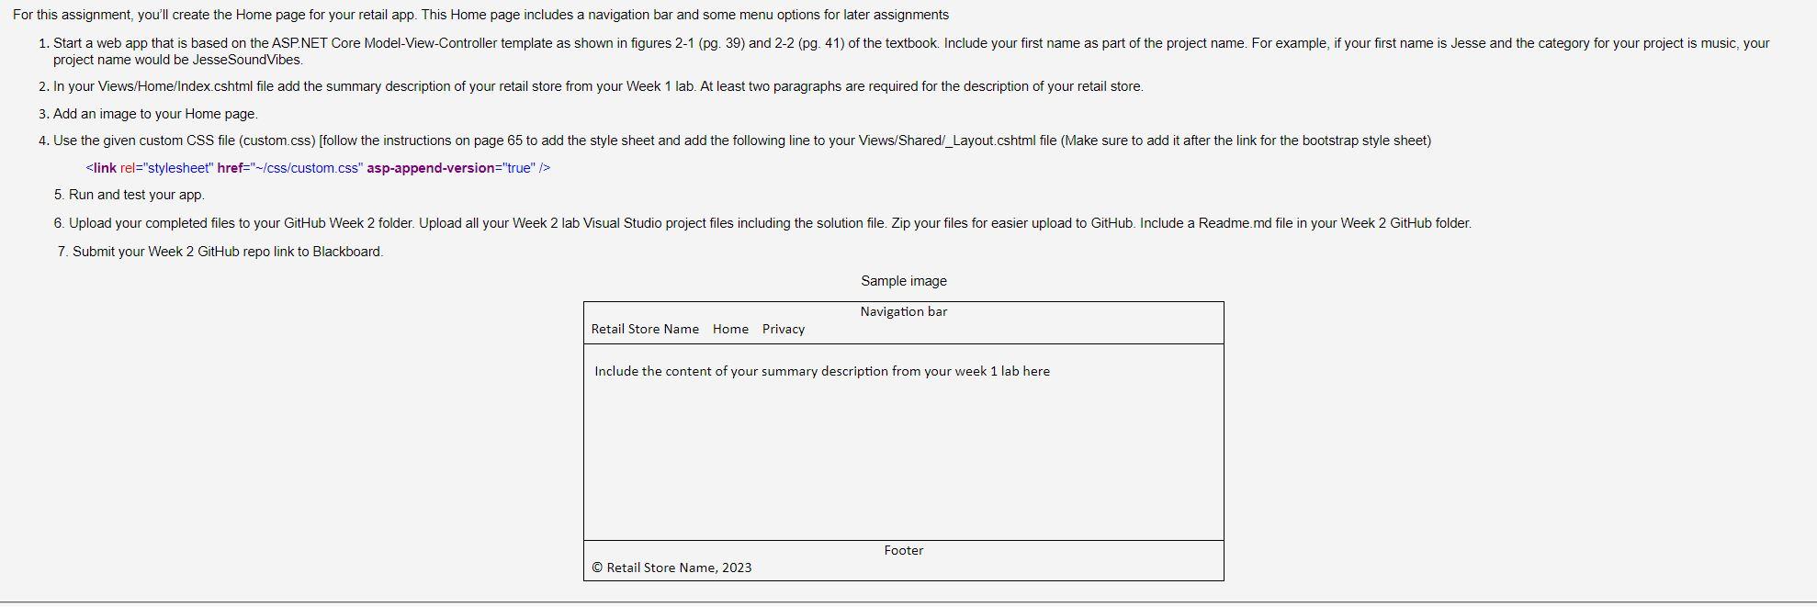Click the '© Retail Store Name, 2023' footer text

pyautogui.click(x=671, y=568)
